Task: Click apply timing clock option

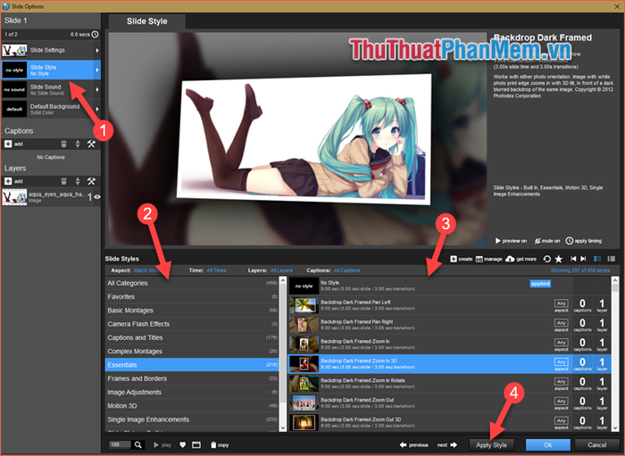Action: [x=584, y=241]
